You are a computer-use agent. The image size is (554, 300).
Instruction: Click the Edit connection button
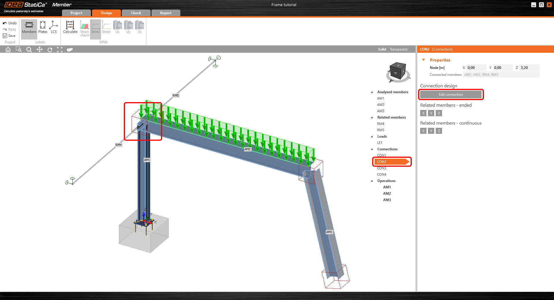450,95
